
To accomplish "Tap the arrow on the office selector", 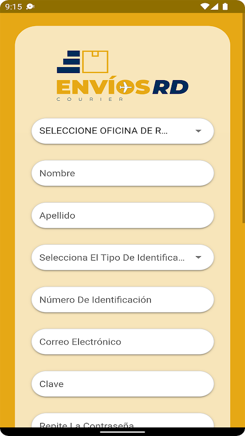I will pyautogui.click(x=198, y=131).
